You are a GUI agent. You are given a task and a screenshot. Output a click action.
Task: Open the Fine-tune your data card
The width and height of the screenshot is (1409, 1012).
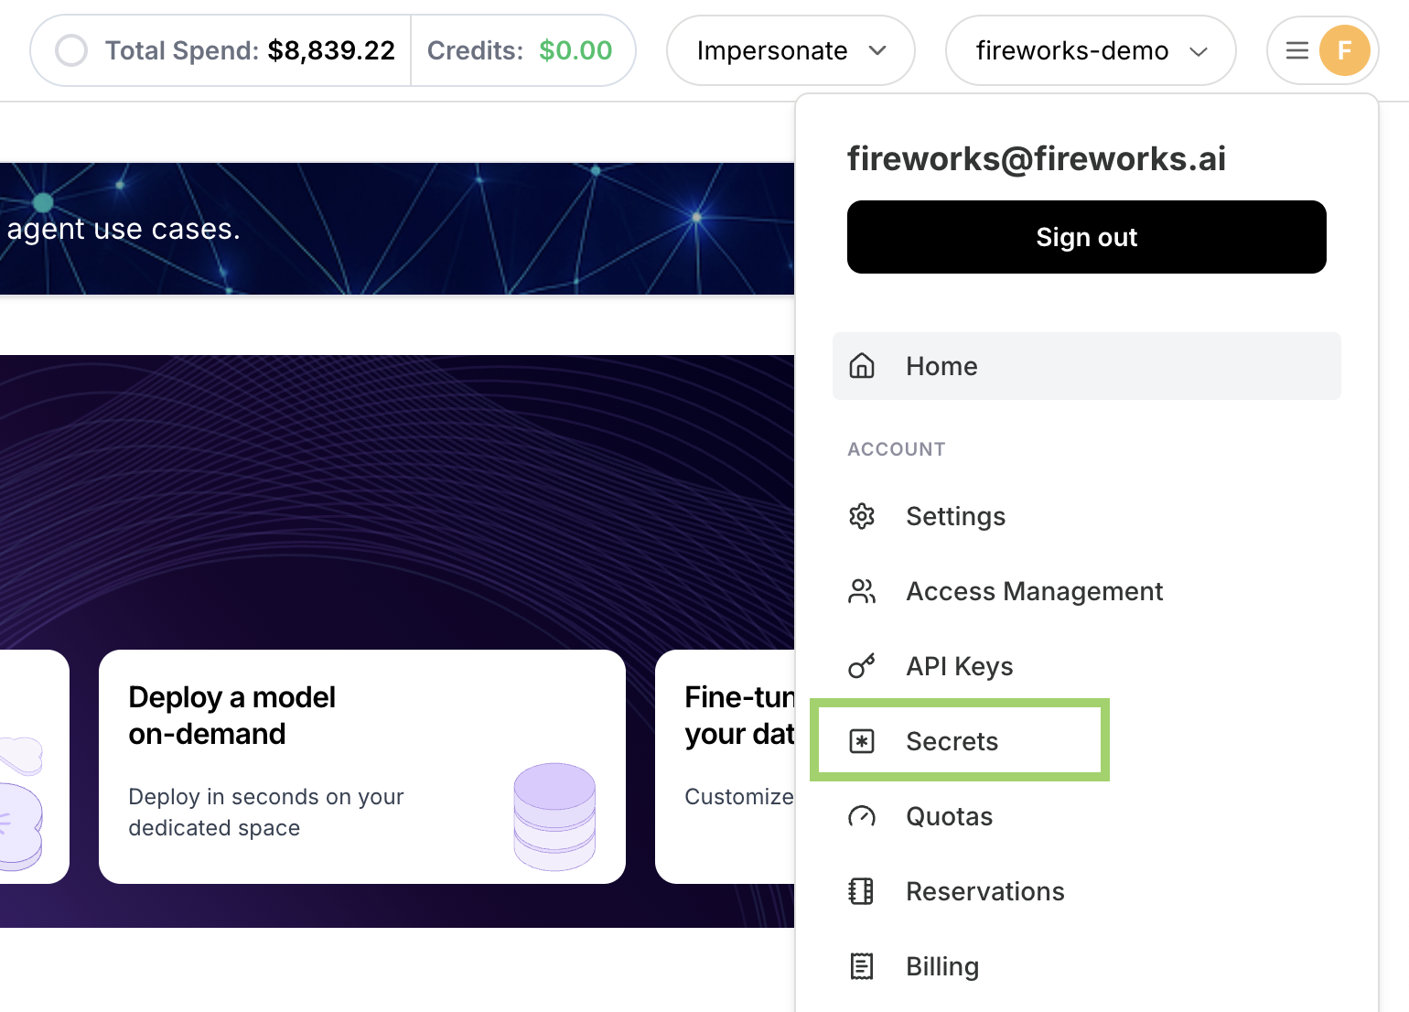click(725, 767)
